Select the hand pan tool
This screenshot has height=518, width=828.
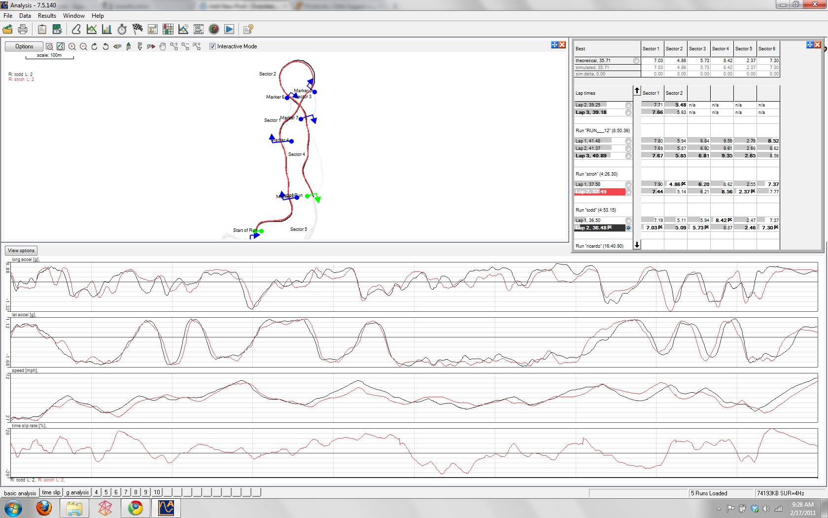163,46
